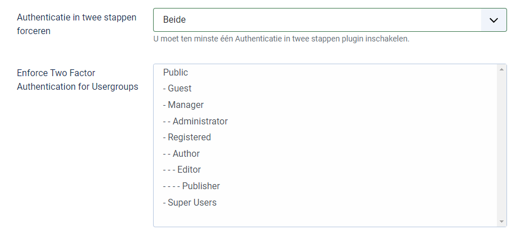Click the chevron arrow of the Beide dropdown
Screen dimensions: 523x242
click(x=493, y=20)
